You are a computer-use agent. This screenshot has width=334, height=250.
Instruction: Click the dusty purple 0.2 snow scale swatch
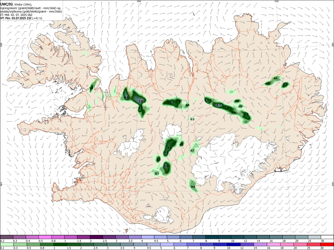coord(7,237)
